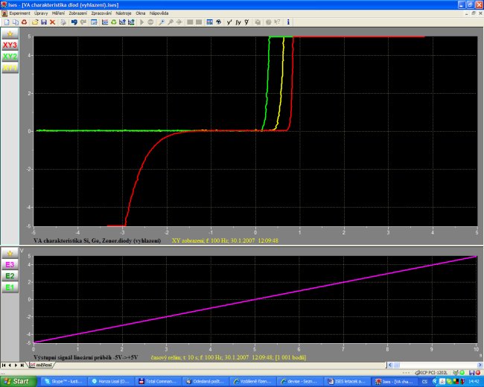Open the Nástroje menu
Viewport: 484px width, 387px height.
click(124, 13)
